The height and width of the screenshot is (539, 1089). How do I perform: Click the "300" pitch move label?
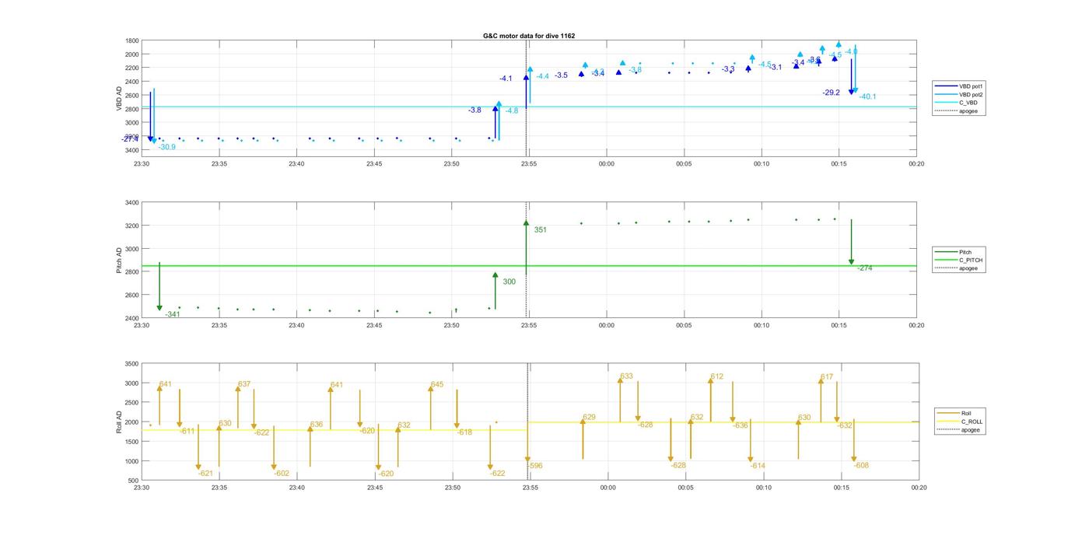point(509,282)
